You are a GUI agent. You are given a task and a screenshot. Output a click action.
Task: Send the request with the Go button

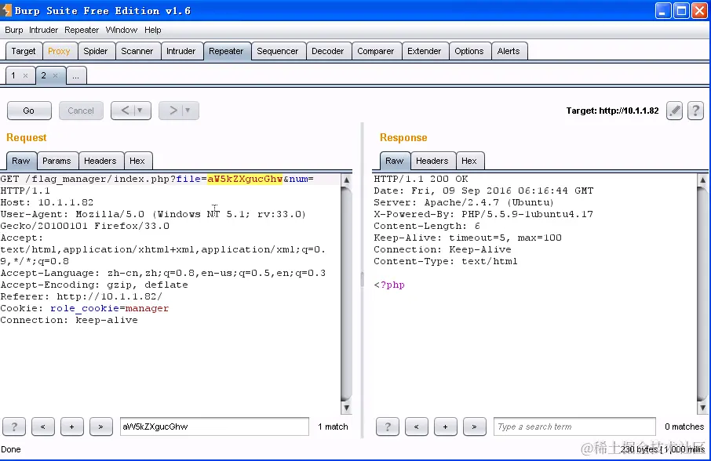pyautogui.click(x=29, y=111)
